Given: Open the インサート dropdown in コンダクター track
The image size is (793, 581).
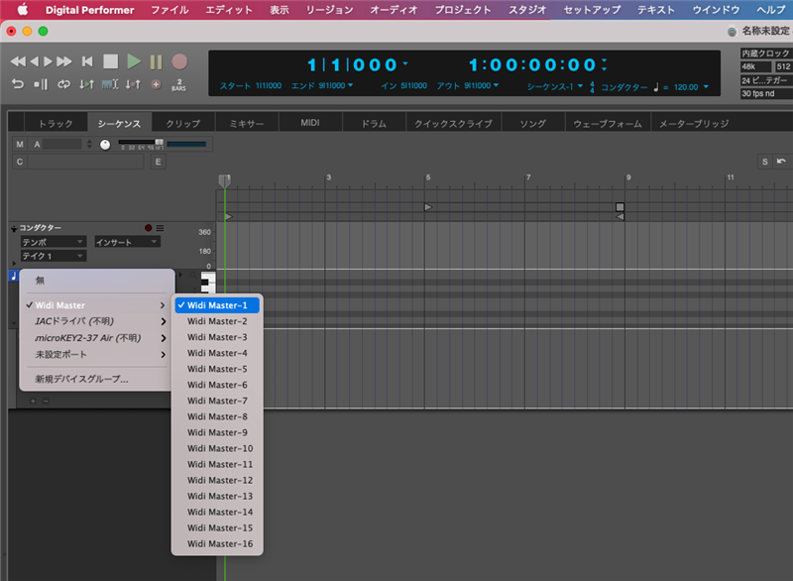Looking at the screenshot, I should 127,242.
